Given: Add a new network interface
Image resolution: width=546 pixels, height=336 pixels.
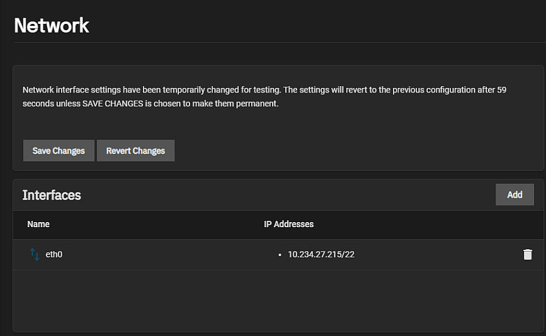Looking at the screenshot, I should [515, 195].
